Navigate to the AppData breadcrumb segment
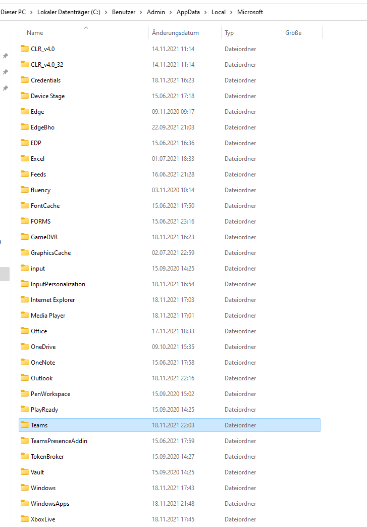 tap(188, 12)
